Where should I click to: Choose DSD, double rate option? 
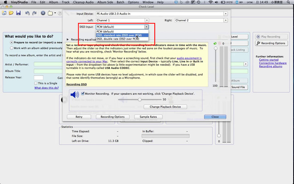118,39
